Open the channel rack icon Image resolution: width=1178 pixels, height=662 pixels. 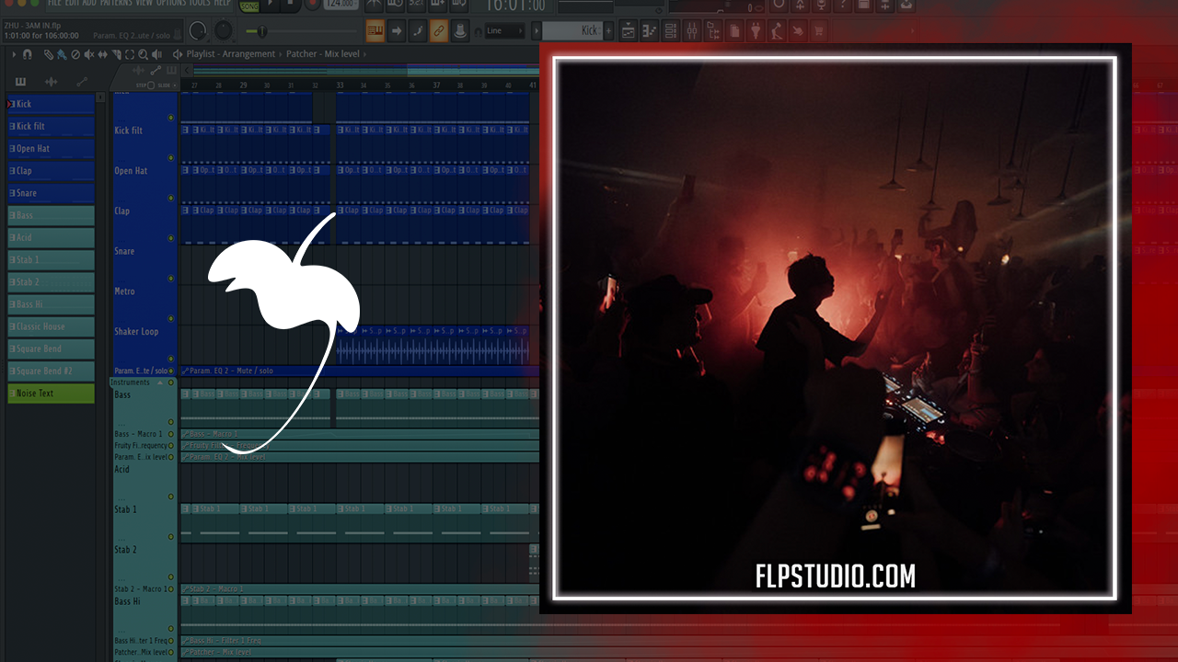(x=672, y=31)
